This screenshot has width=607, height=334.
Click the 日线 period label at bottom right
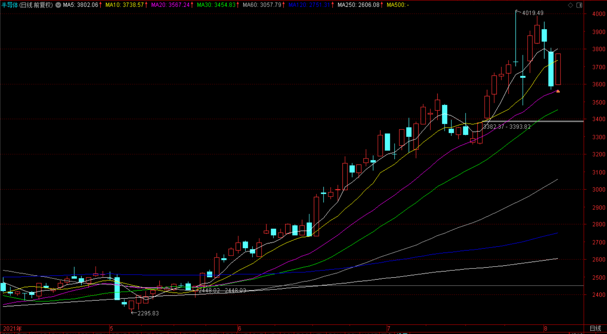click(x=595, y=328)
